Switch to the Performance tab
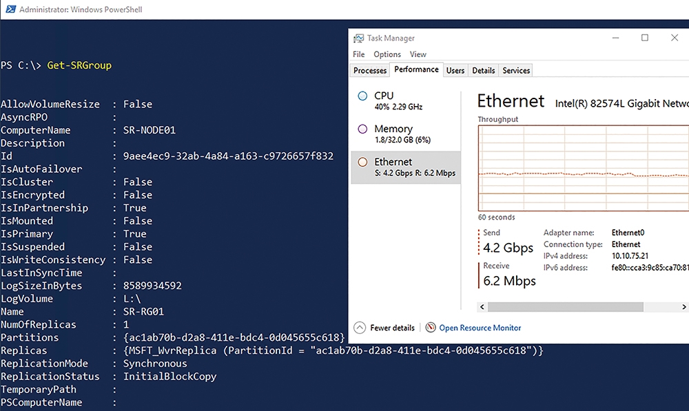 pyautogui.click(x=416, y=70)
